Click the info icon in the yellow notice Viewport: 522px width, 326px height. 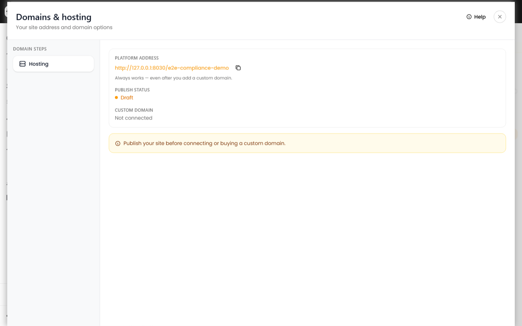pos(118,143)
